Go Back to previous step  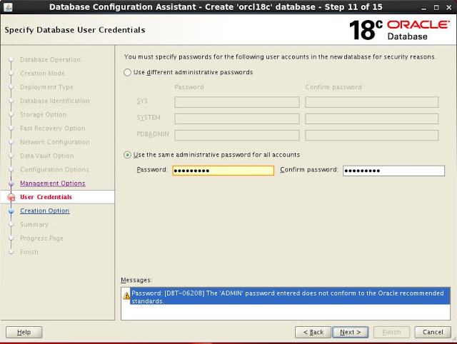(x=313, y=332)
